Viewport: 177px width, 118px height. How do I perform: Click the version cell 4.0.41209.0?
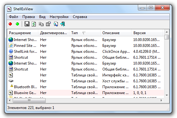click(146, 52)
